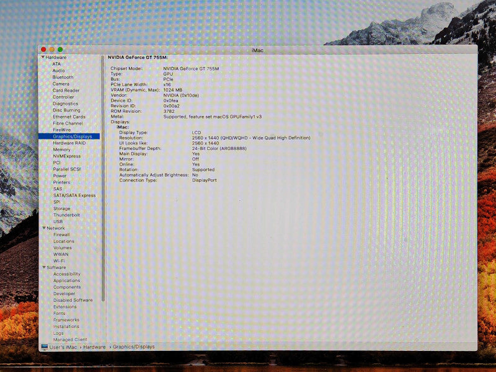Open Firewall under Network

(61, 235)
